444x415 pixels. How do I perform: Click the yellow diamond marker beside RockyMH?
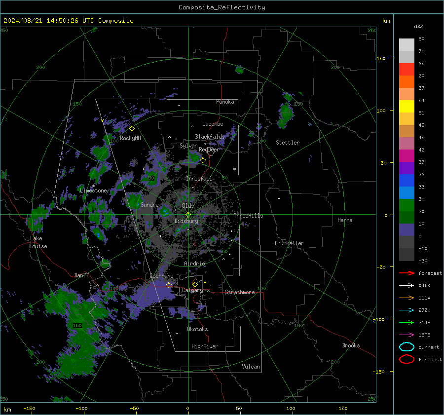coord(132,129)
